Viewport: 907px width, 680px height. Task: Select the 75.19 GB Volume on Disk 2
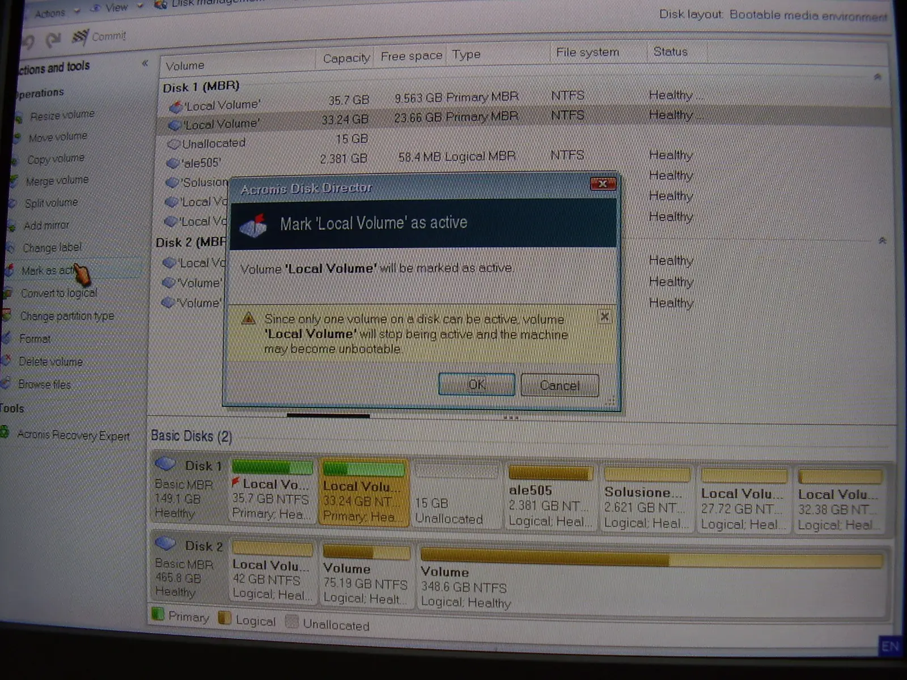366,576
